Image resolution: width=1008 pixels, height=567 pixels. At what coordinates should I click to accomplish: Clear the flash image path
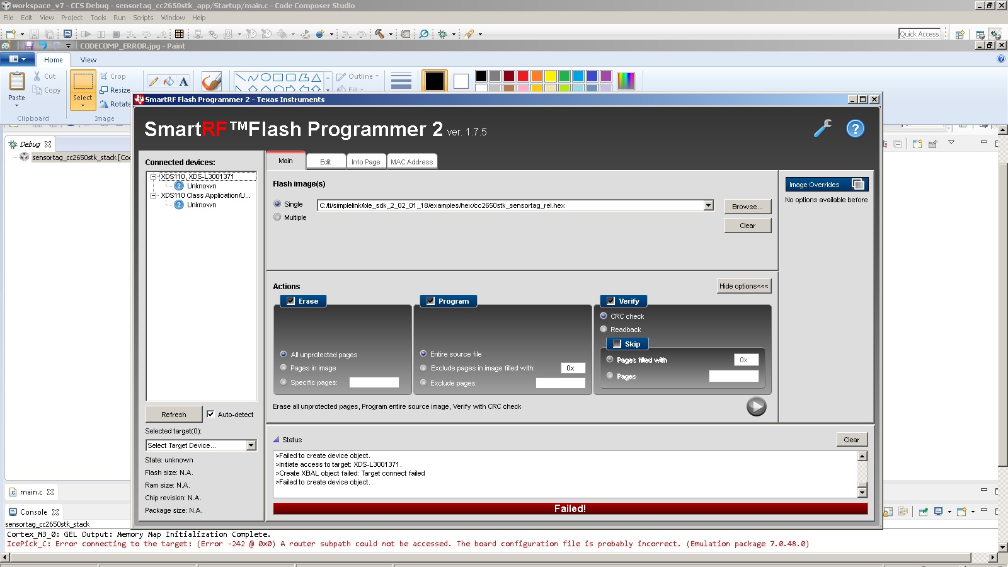tap(748, 225)
